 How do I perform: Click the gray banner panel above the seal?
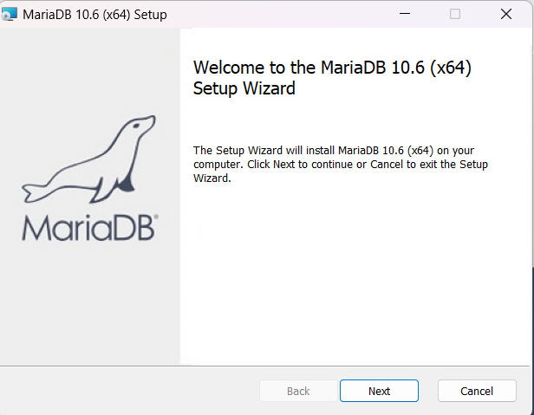point(89,68)
